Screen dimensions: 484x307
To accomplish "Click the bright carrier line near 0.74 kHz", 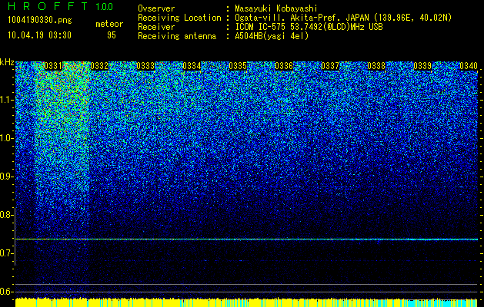I will (247, 239).
